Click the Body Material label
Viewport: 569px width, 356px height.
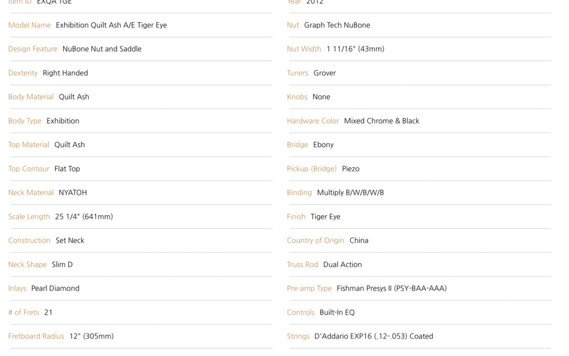[x=31, y=97]
